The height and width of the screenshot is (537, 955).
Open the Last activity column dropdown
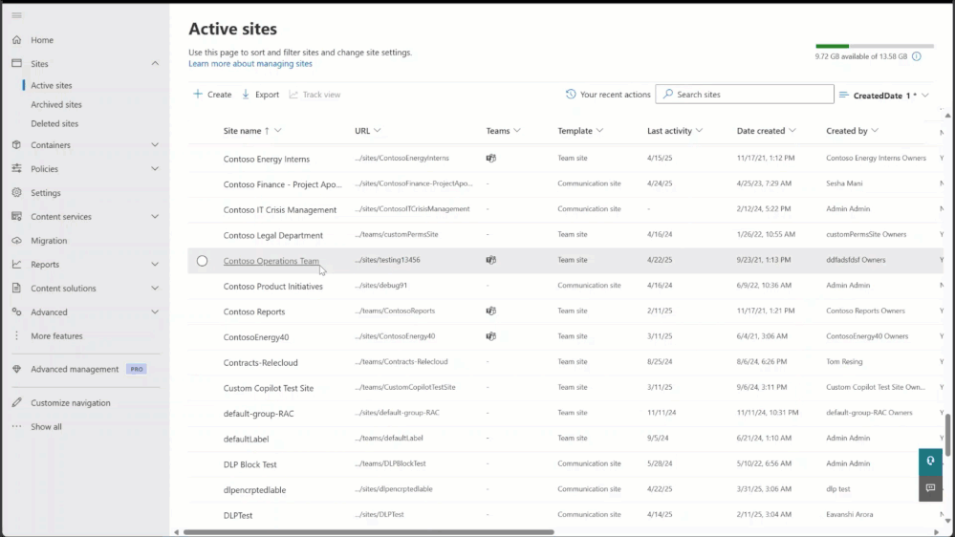(x=699, y=130)
